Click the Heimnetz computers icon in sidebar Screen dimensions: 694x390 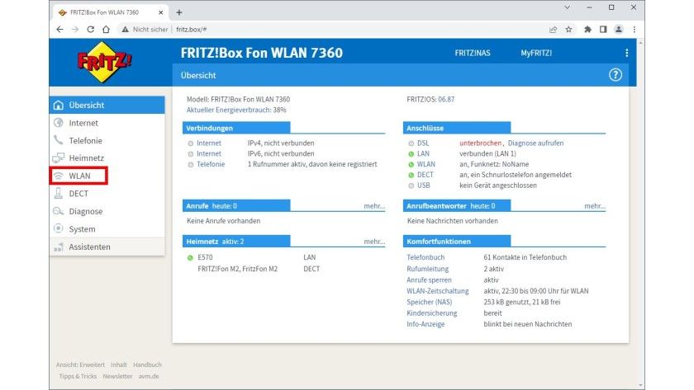click(x=59, y=157)
